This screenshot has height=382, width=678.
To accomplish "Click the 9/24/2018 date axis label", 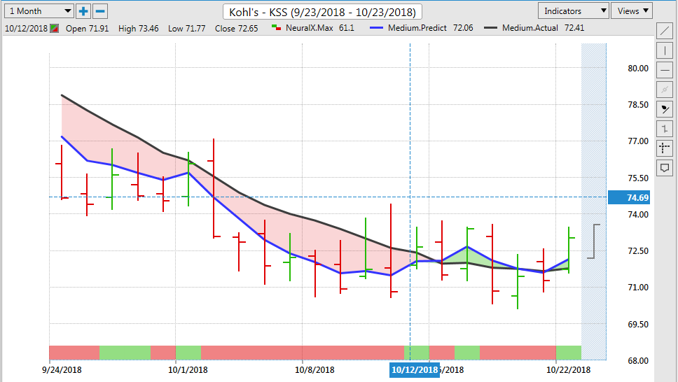I will coord(62,370).
